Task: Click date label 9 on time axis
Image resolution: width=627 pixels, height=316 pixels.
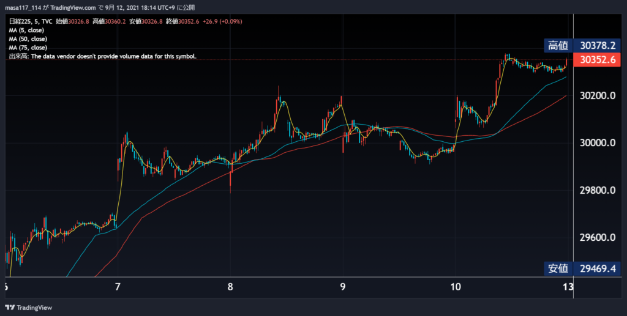Action: tap(343, 287)
